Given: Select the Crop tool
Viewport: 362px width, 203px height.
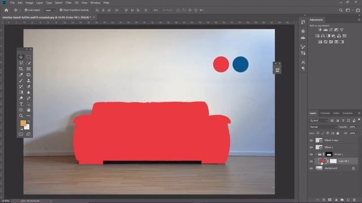Looking at the screenshot, I should [x=21, y=69].
